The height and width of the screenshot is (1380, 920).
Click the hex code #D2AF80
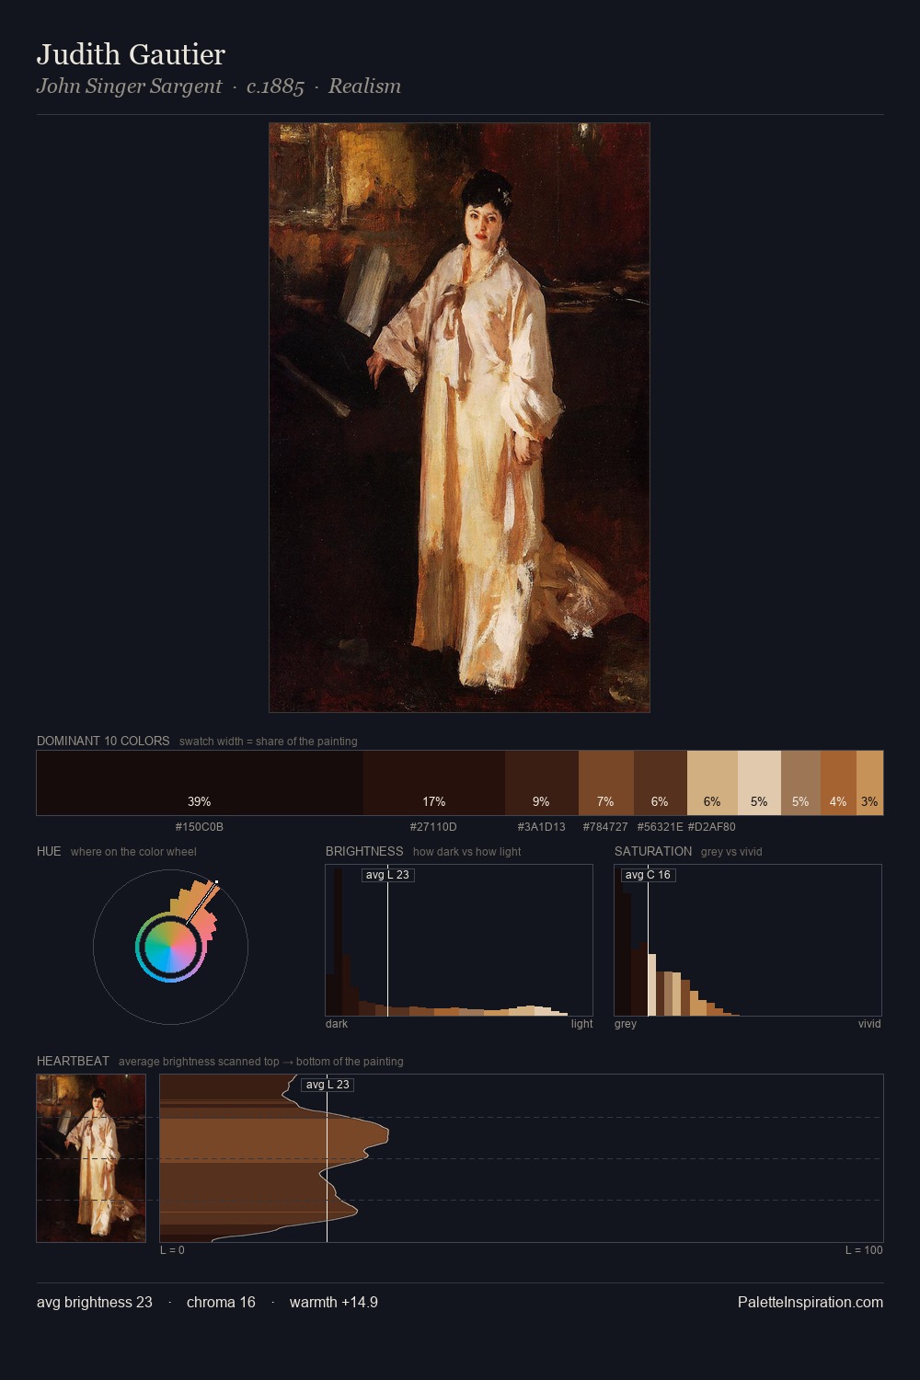tap(712, 827)
